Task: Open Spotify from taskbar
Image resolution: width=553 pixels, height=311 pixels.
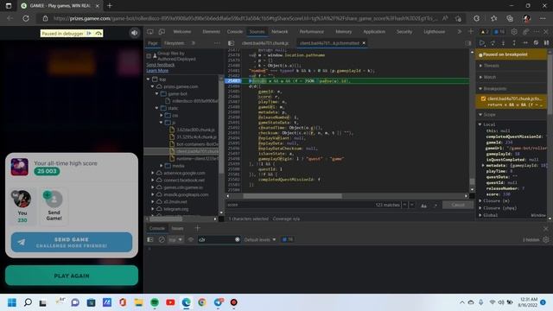Action: pos(155,302)
